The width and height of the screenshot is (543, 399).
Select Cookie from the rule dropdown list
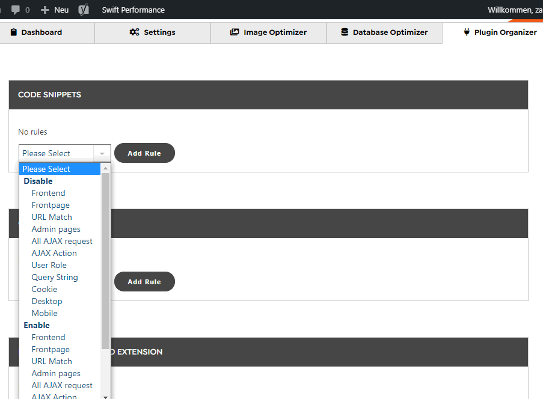44,289
